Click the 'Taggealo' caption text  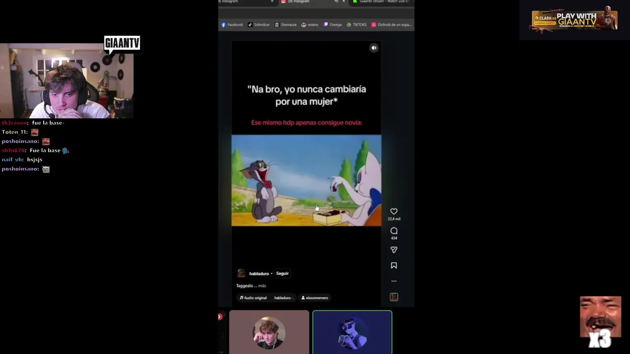point(244,286)
